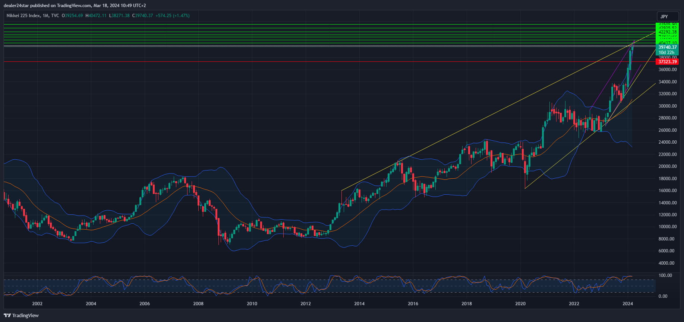Screen dimensions: 684x322
Task: Click the 24000.00 price axis label
Action: [x=668, y=142]
